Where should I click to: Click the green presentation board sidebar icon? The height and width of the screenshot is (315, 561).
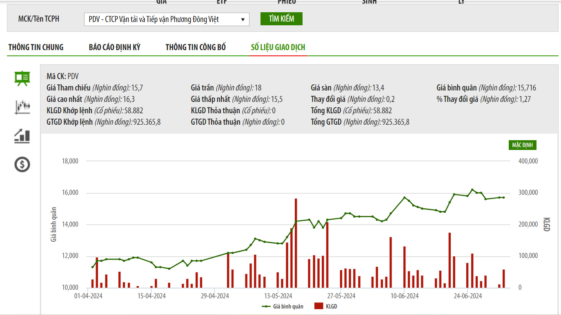[x=22, y=78]
